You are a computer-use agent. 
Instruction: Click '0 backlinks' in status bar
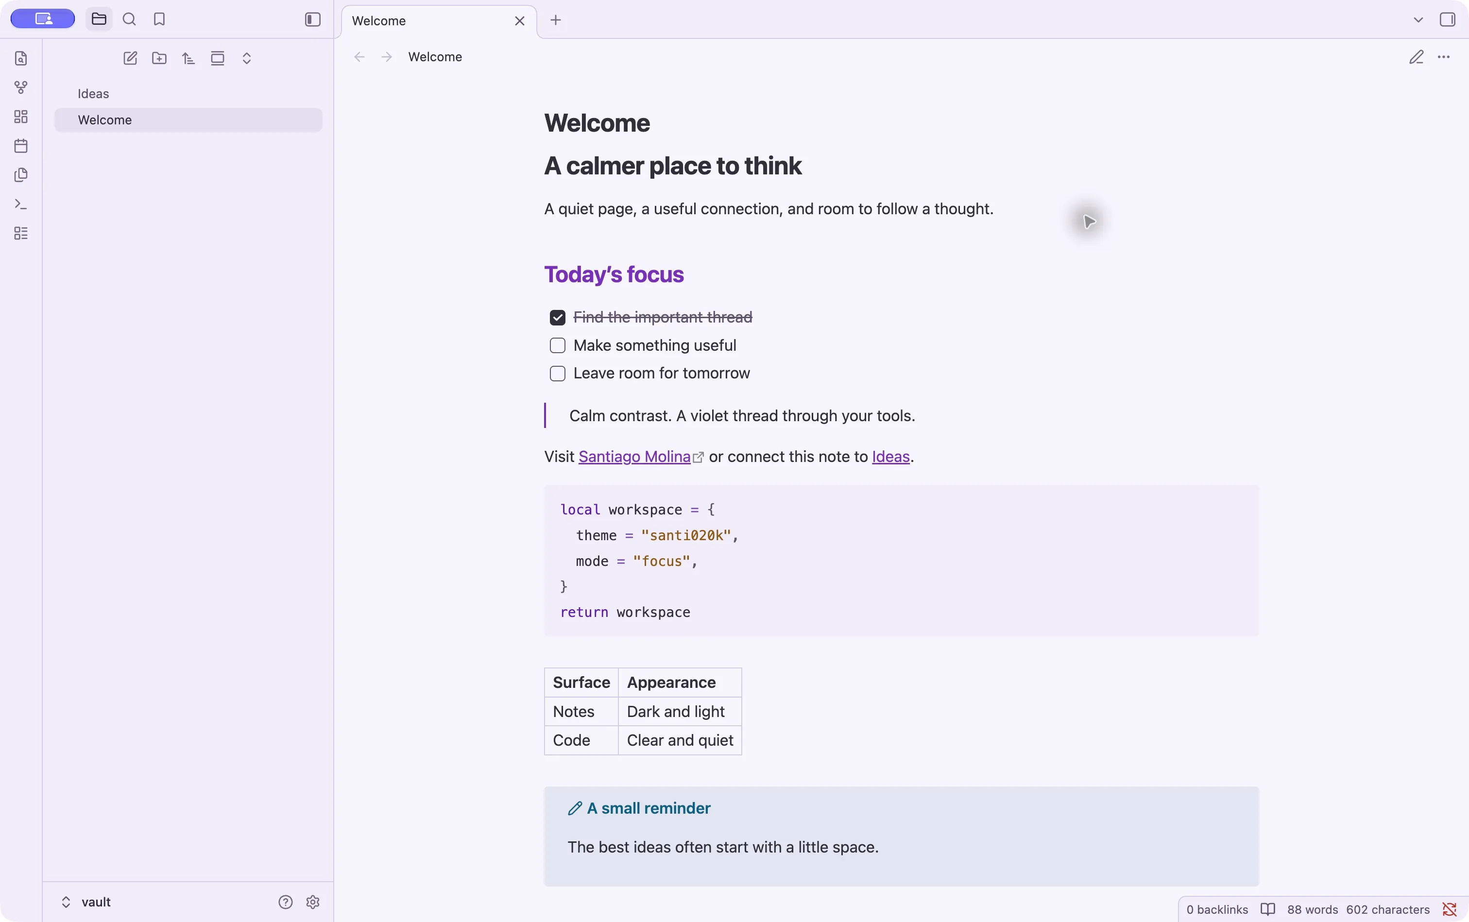click(1217, 909)
